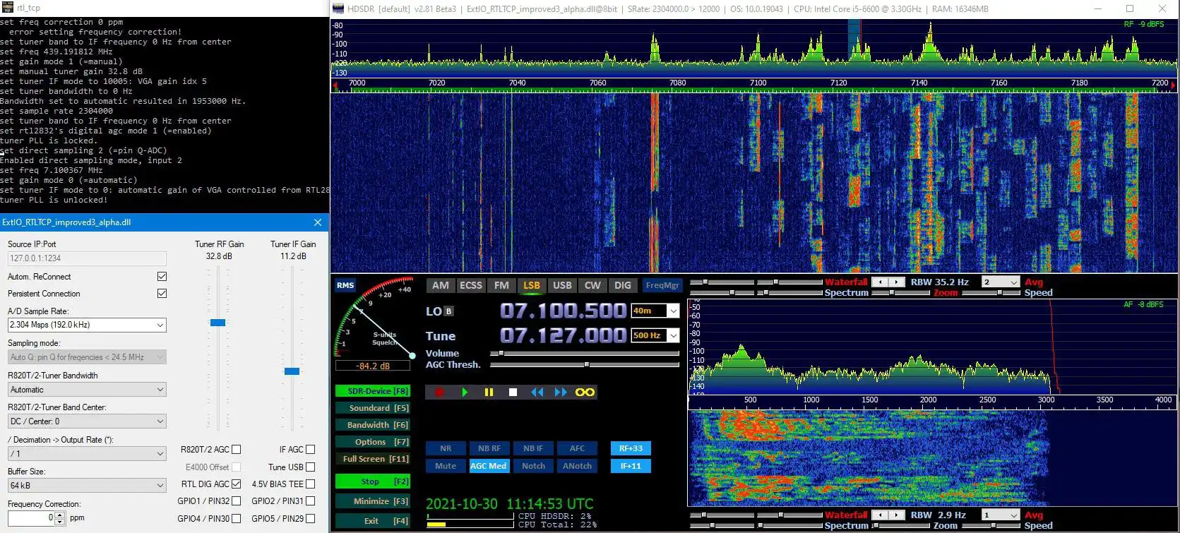
Task: Open the Options [F7] button
Action: click(x=372, y=442)
